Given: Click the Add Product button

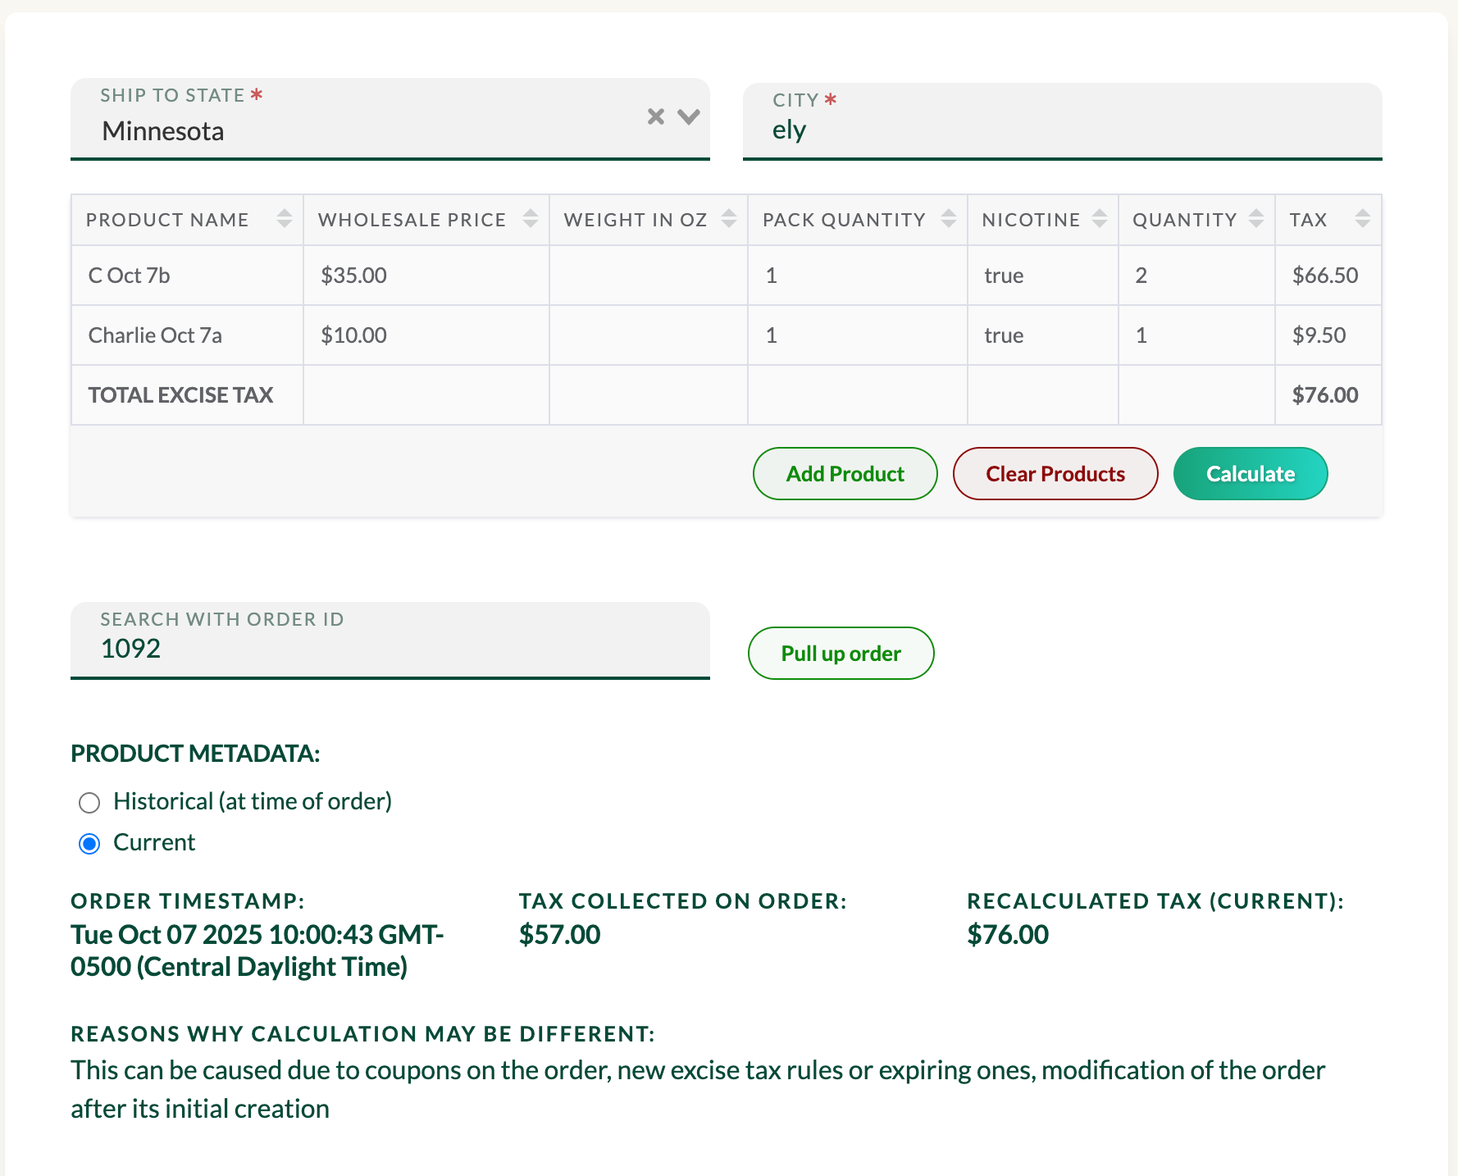Looking at the screenshot, I should click(845, 474).
